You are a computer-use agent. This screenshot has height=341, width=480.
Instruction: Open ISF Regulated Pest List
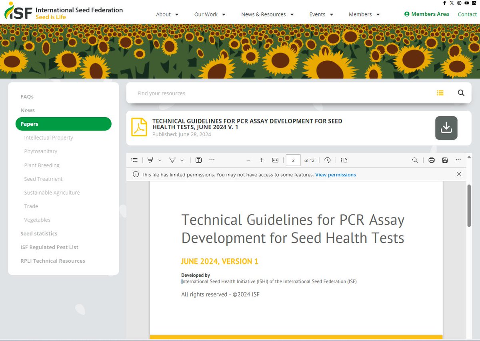(x=49, y=247)
